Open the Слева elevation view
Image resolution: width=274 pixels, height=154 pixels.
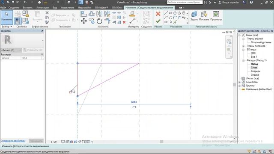click(x=254, y=68)
